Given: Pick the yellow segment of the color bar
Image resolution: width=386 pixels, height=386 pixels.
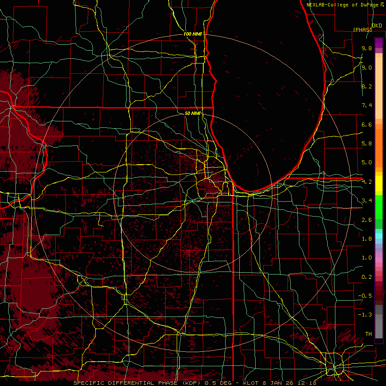Looking at the screenshot, I should pyautogui.click(x=379, y=184).
